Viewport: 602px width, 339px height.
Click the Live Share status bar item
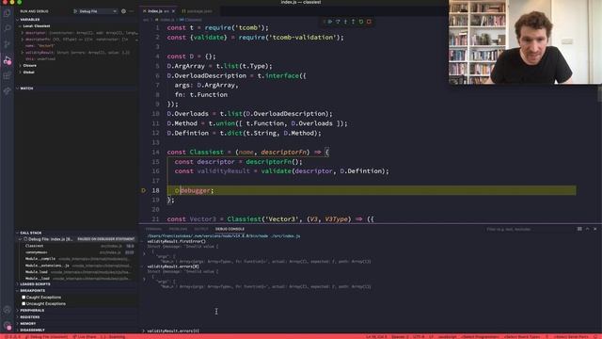click(x=85, y=337)
